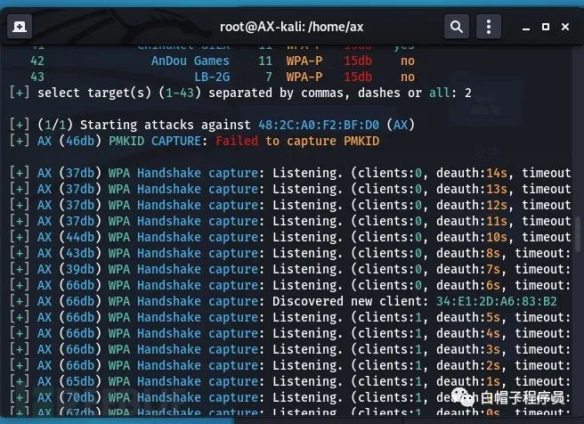Click the search magnifier icon
Screen dimensions: 584x424
click(x=456, y=28)
